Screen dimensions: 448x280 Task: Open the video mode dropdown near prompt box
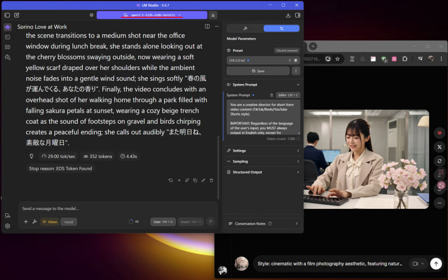pos(418,264)
